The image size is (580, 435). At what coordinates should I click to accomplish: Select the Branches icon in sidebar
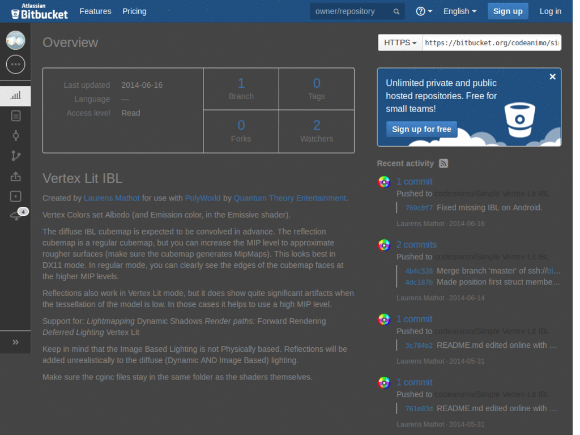coord(15,155)
